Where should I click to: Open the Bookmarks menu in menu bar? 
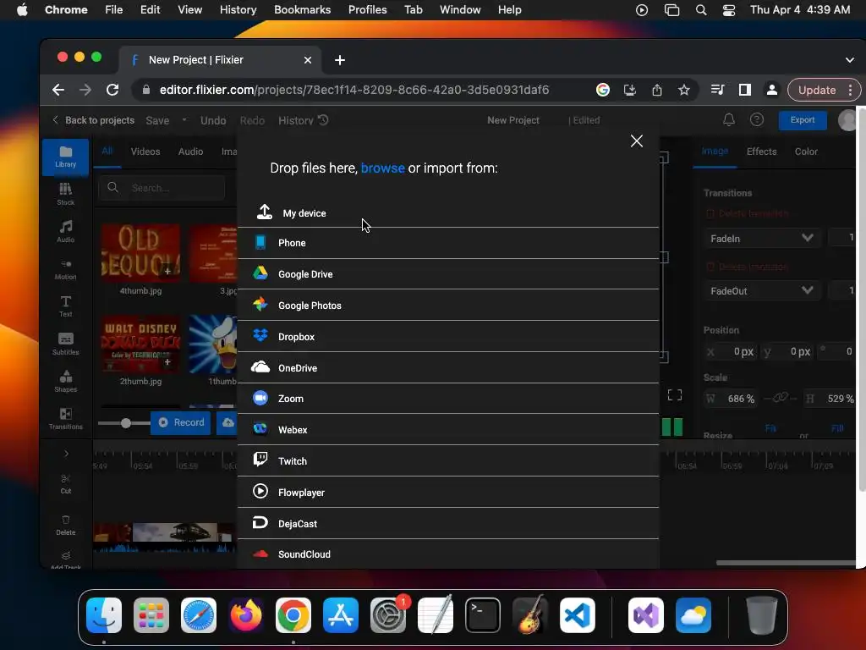[302, 10]
